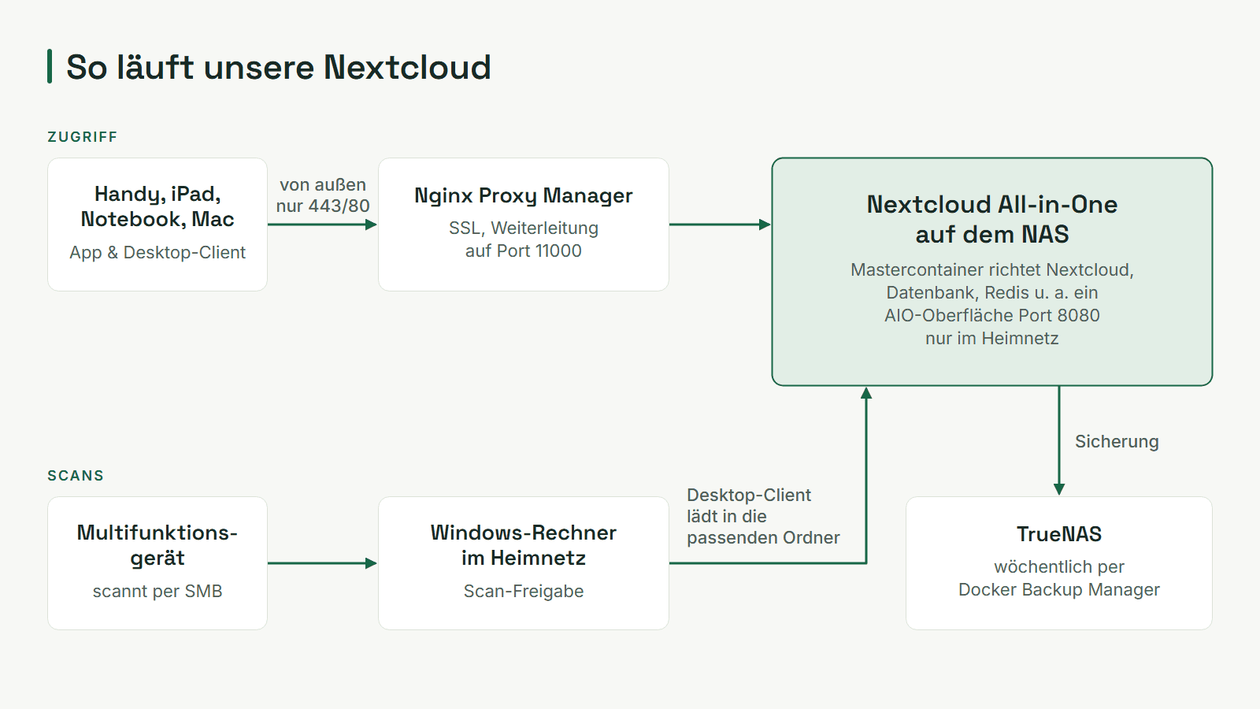Select the 'Multifunktionsgerät' heading
This screenshot has width=1260, height=709.
tap(157, 545)
